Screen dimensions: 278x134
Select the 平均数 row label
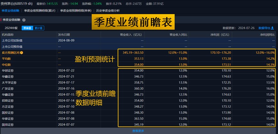point(6,59)
